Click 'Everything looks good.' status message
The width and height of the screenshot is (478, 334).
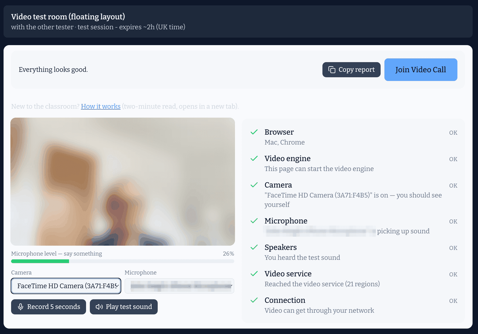tap(53, 70)
